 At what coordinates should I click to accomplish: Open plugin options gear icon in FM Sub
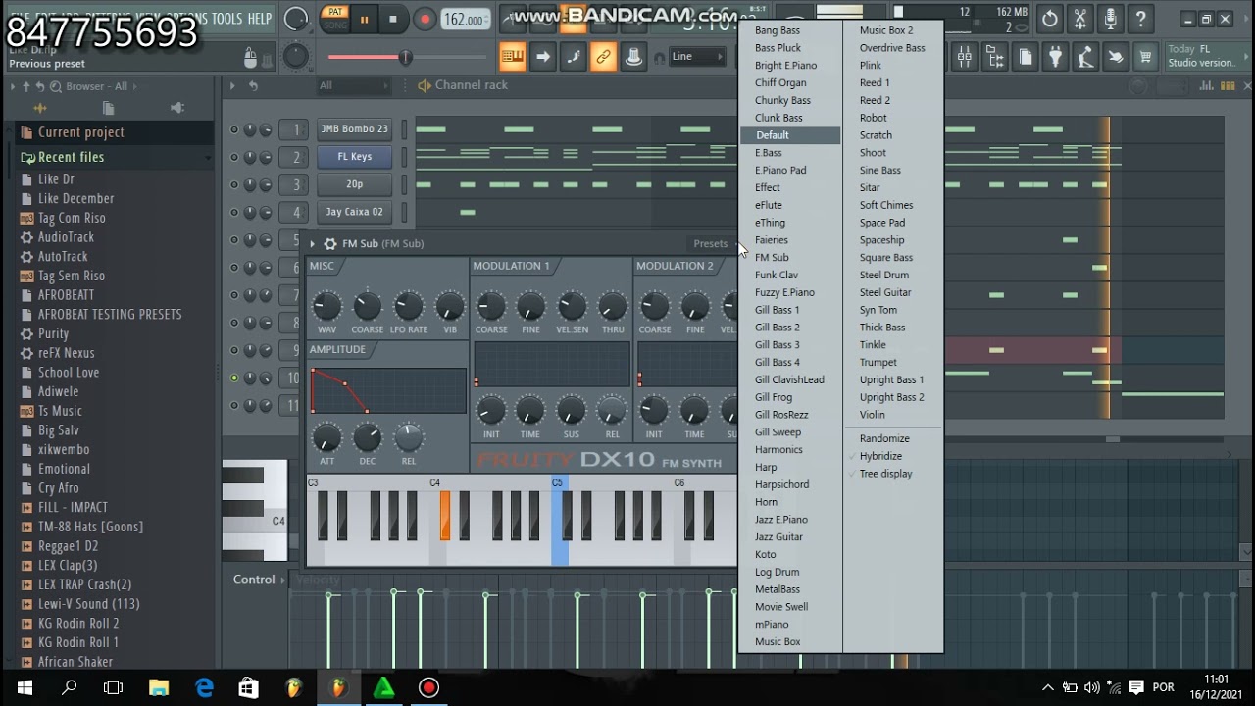330,243
